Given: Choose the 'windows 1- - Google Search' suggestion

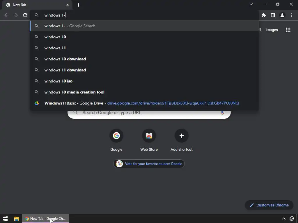Looking at the screenshot, I should point(144,26).
